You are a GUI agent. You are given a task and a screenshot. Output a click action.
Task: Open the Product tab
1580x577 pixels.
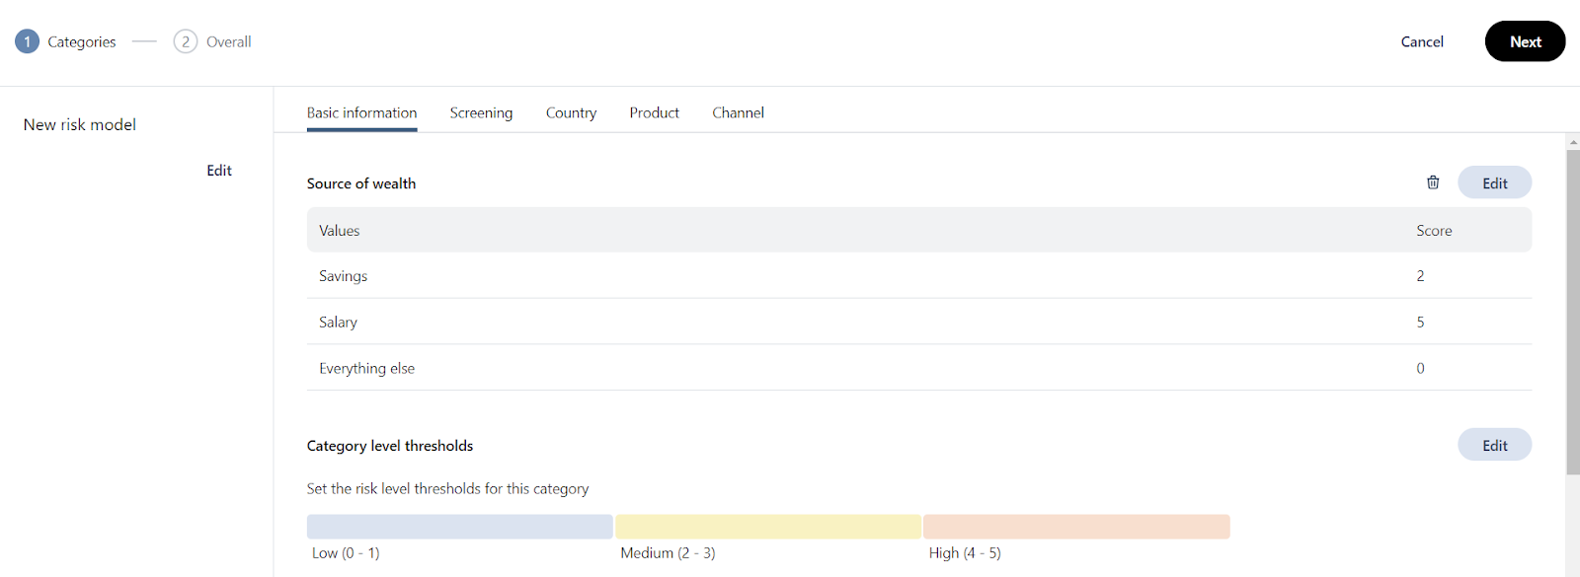tap(654, 112)
